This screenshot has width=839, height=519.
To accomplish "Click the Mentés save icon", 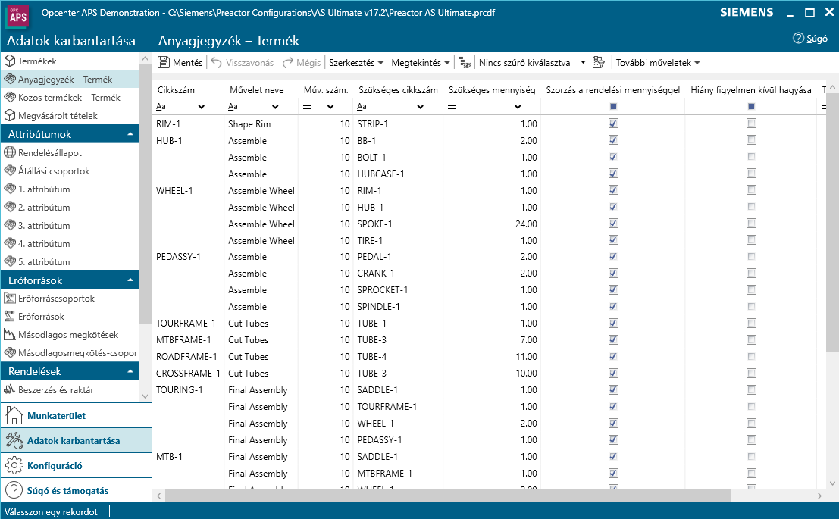I will point(164,63).
